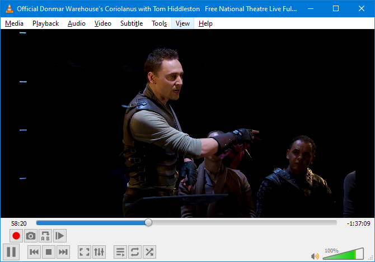This screenshot has width=375, height=262.
Task: Toggle remaining time display -1:37:09
Action: pyautogui.click(x=359, y=223)
